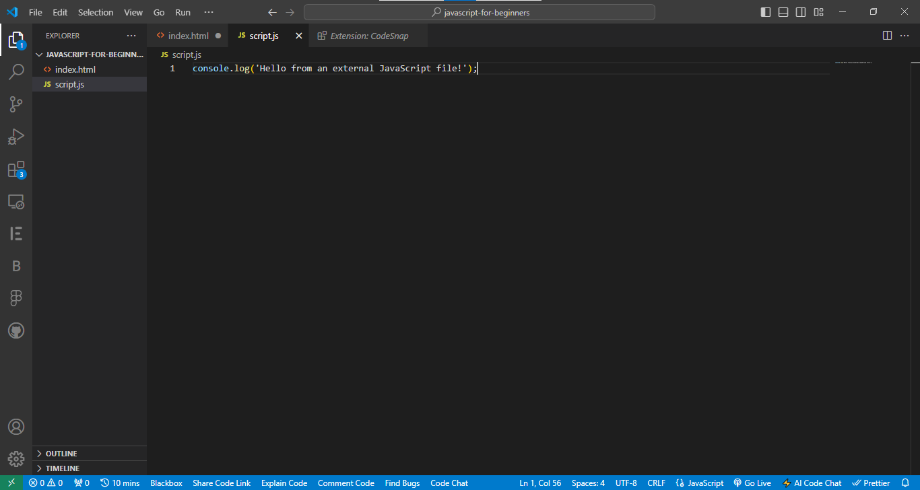Click Share Code Link

pos(222,483)
